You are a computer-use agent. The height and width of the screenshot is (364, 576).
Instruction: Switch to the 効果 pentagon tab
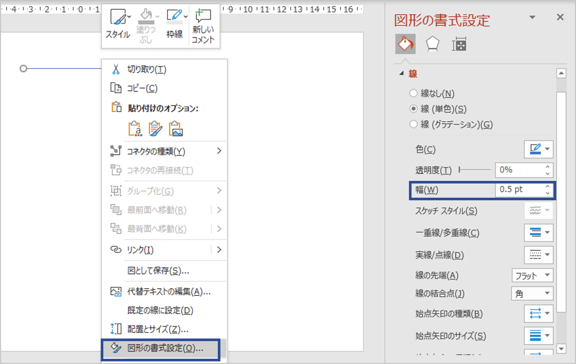click(x=433, y=44)
